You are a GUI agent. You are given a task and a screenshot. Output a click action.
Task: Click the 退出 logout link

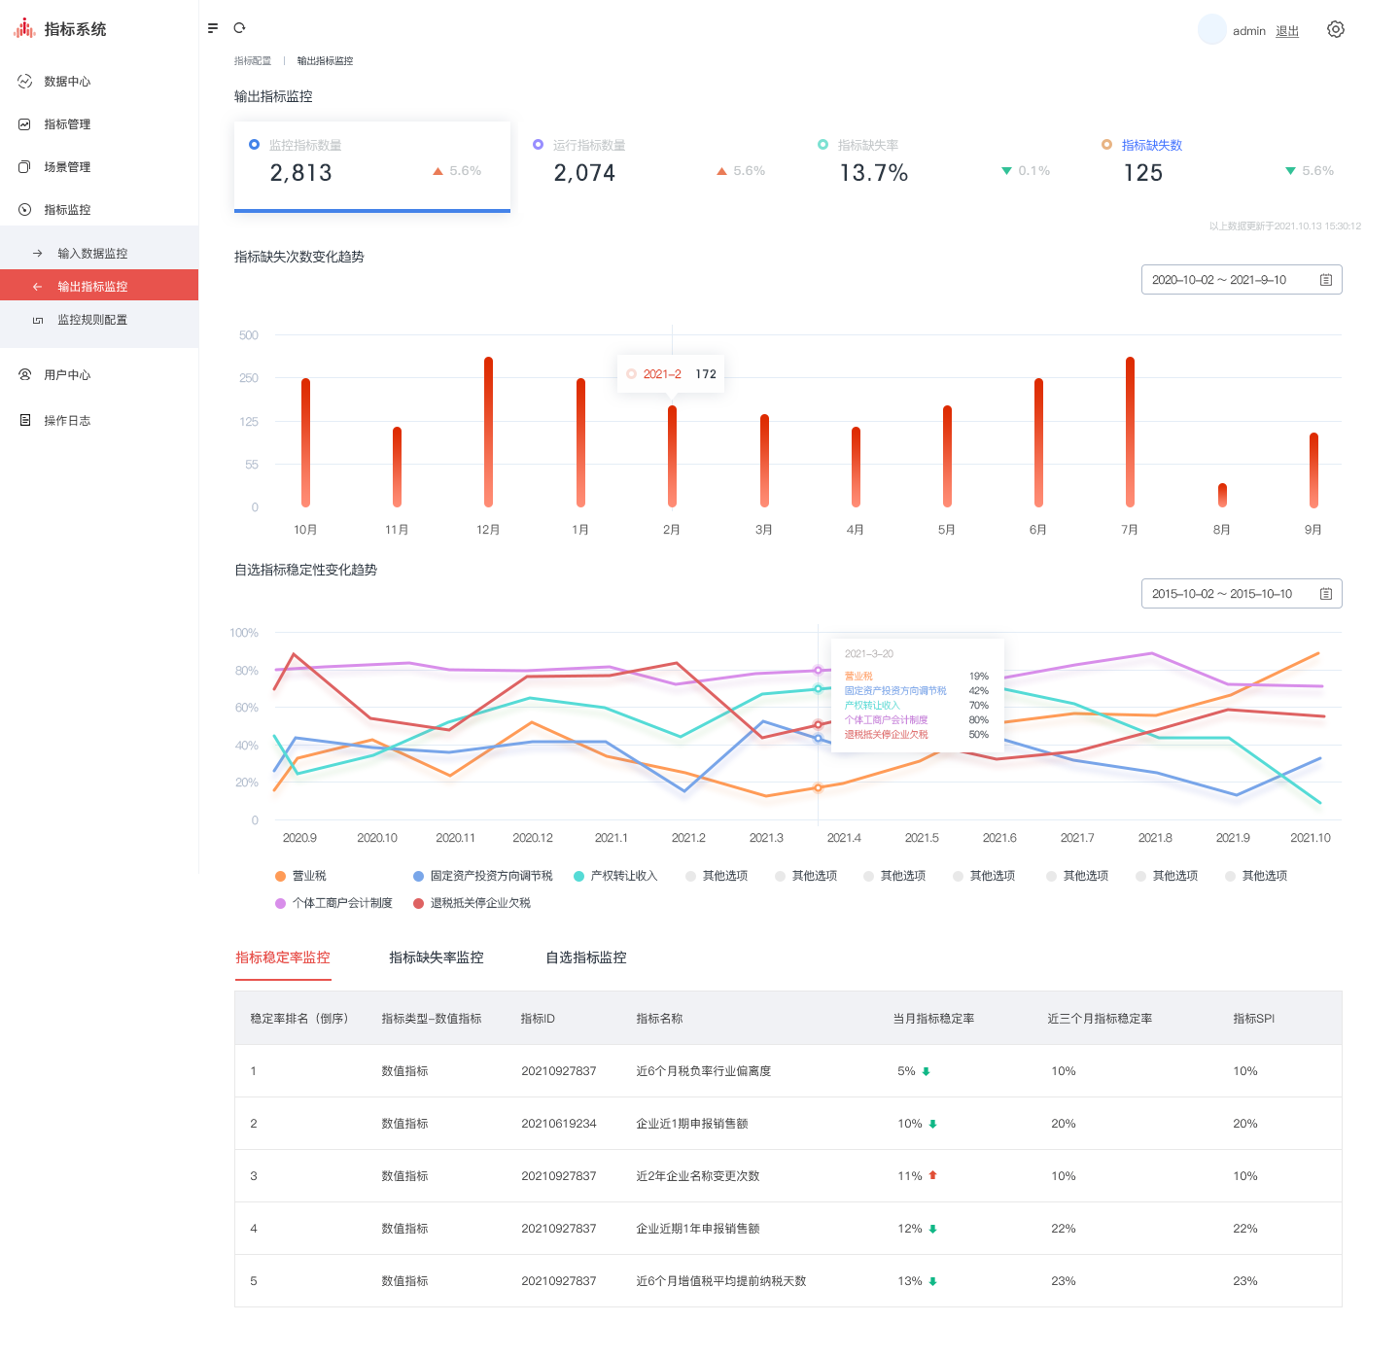coord(1286,31)
